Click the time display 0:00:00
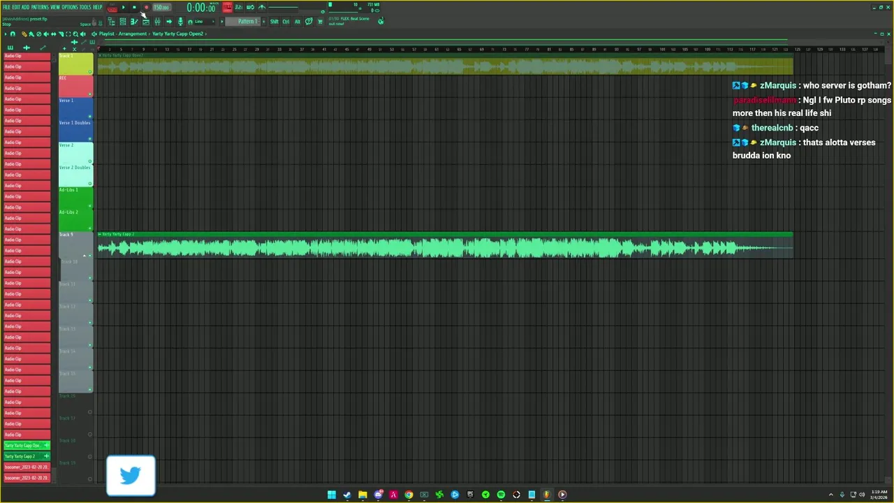This screenshot has width=894, height=503. (x=200, y=8)
